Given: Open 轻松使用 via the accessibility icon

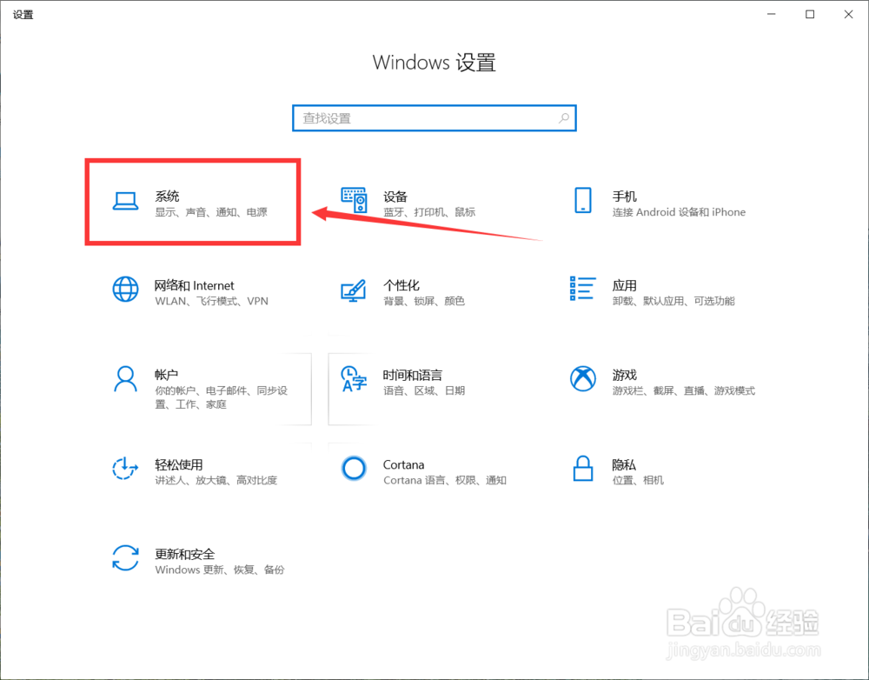Looking at the screenshot, I should 125,469.
